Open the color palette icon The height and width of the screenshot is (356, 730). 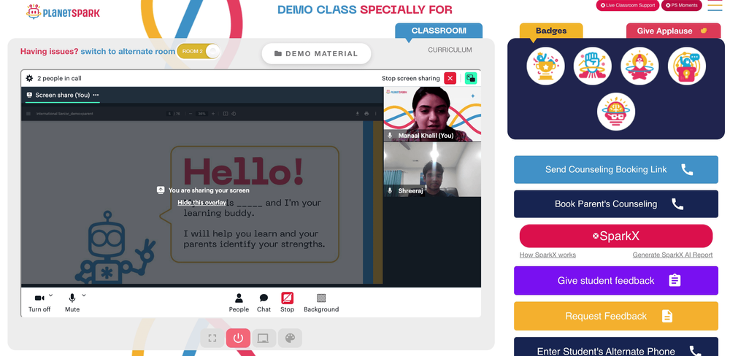[x=290, y=338]
